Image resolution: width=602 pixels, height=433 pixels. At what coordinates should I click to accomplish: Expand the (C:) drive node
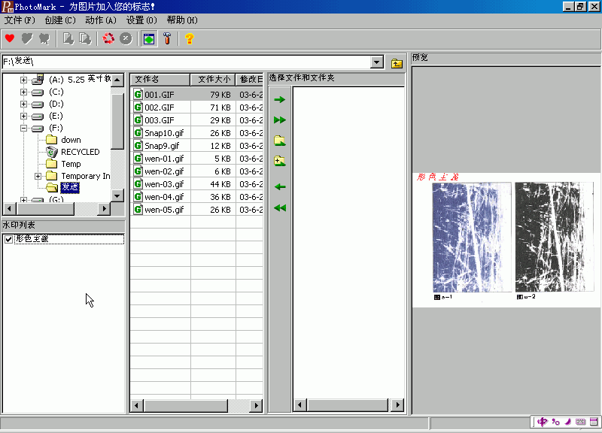tap(24, 92)
